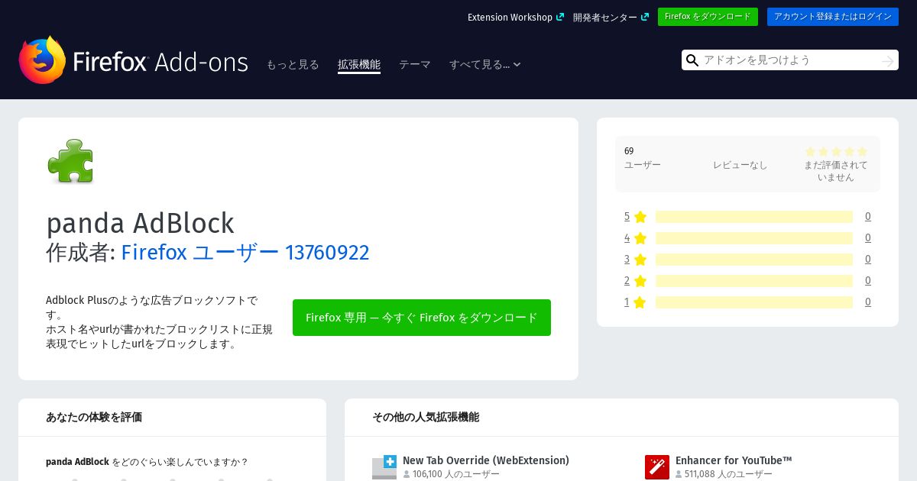Image resolution: width=917 pixels, height=481 pixels.
Task: Select the 拡張機能 navigation tab
Action: point(359,65)
